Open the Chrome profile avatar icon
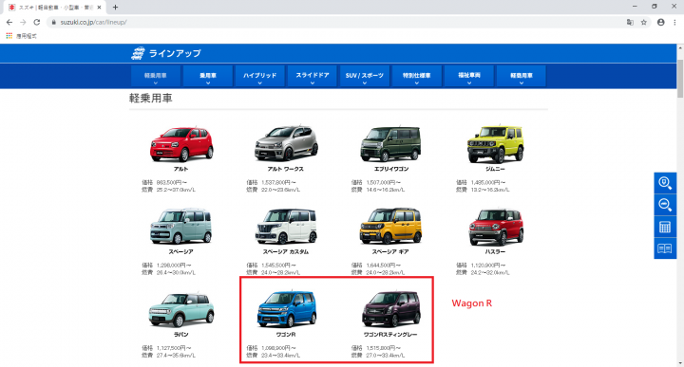Image resolution: width=684 pixels, height=367 pixels. (x=661, y=22)
